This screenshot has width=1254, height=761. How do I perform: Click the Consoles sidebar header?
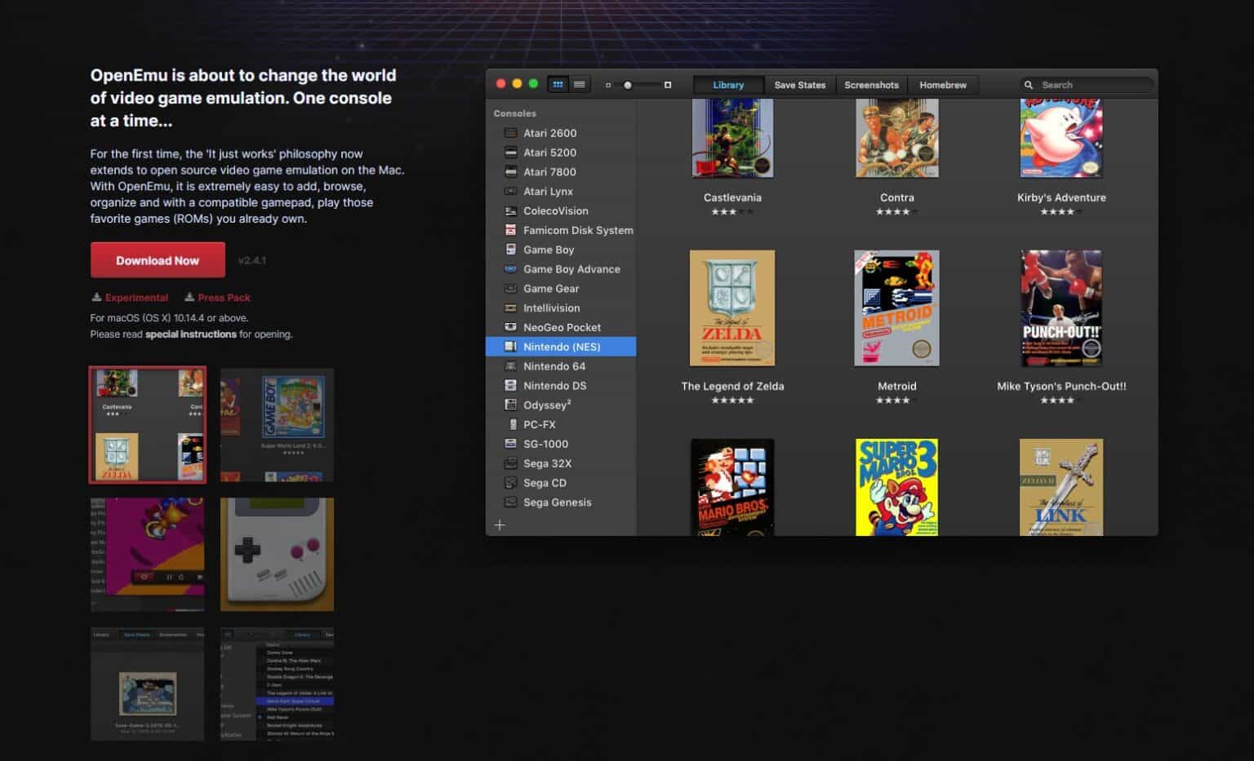(x=515, y=113)
